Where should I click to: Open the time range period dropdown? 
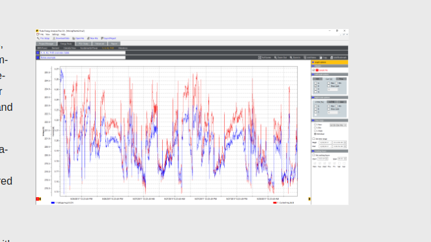point(338,125)
